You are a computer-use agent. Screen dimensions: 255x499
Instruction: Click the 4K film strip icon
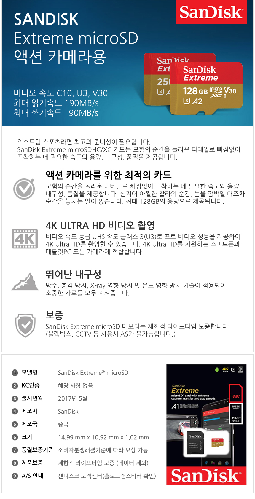(x=25, y=239)
